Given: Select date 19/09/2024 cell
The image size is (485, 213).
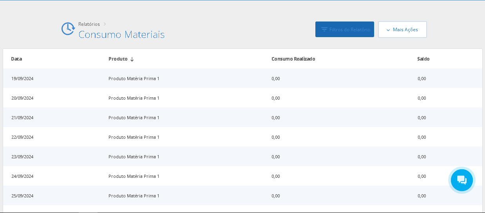Looking at the screenshot, I should click(22, 79).
